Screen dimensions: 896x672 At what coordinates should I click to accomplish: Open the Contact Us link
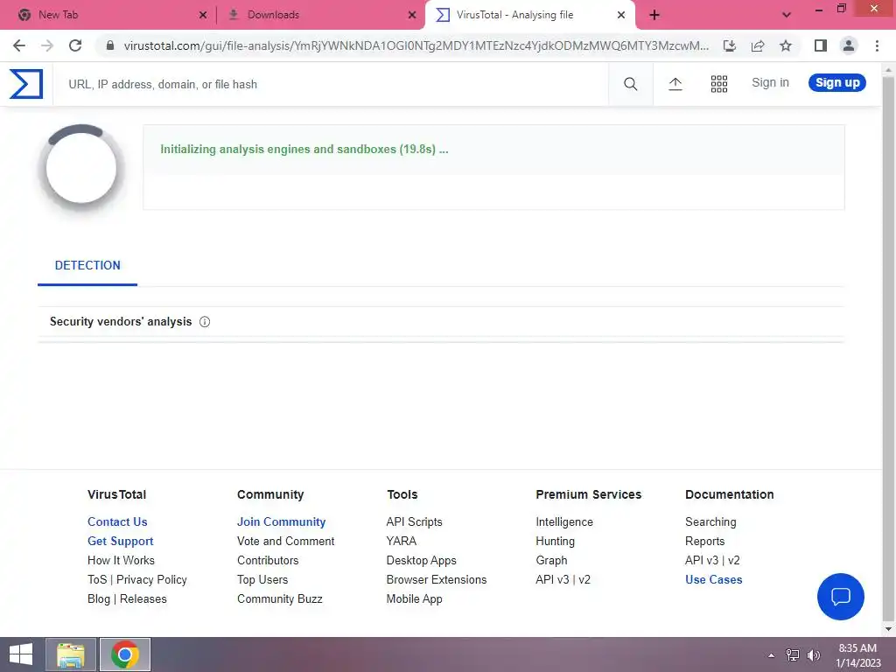[117, 521]
